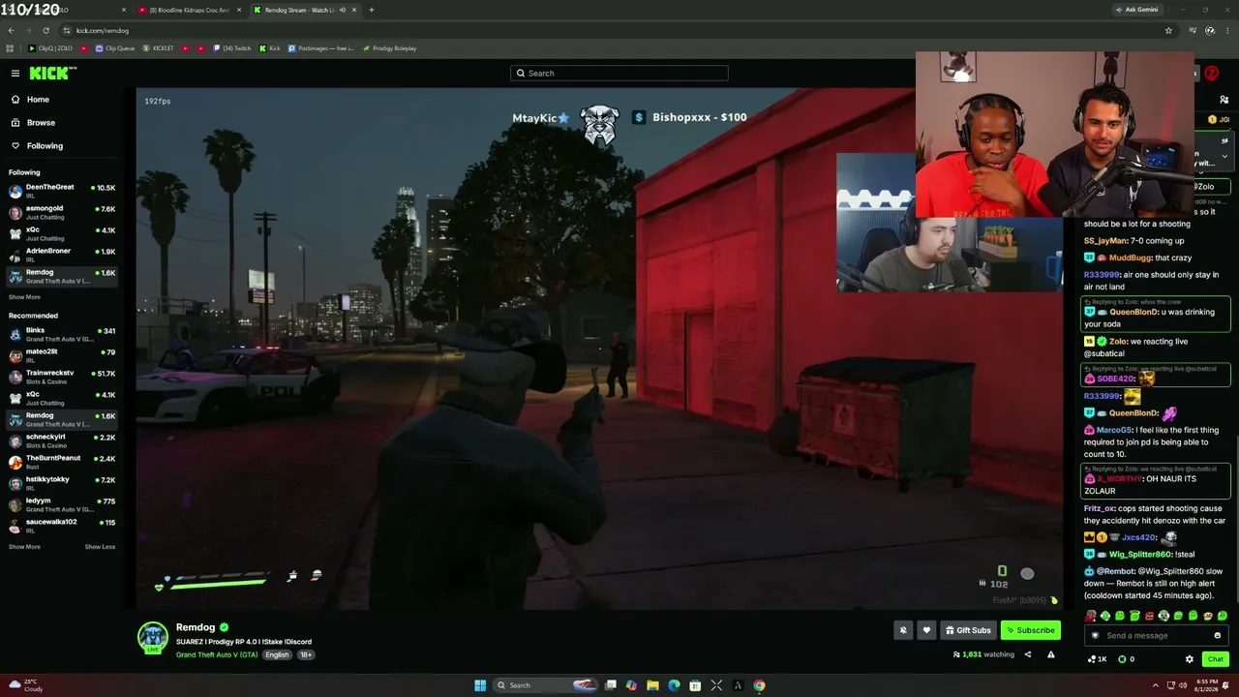Screen dimensions: 1239x697
Task: Open saucewalka102 channel in Recommended
Action: (x=62, y=525)
